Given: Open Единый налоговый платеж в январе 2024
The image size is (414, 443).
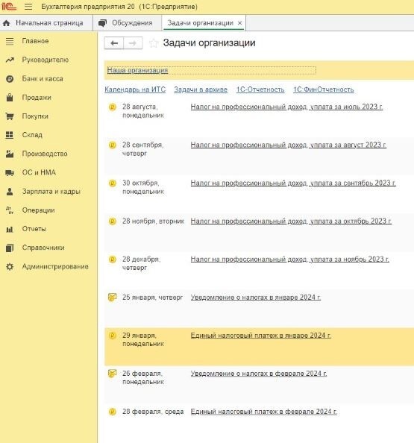Looking at the screenshot, I should [x=261, y=336].
